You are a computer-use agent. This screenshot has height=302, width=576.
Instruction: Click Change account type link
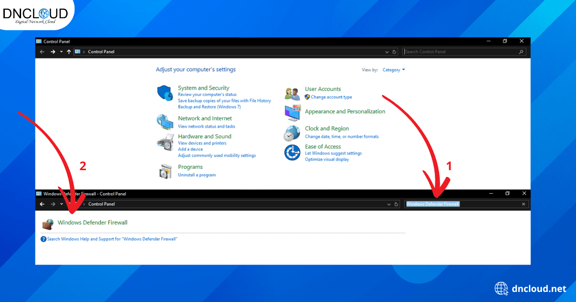tap(331, 97)
